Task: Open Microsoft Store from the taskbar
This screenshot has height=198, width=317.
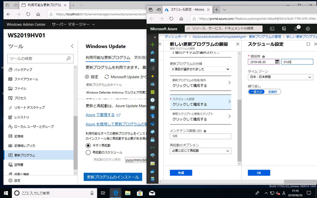Action: [x=139, y=193]
